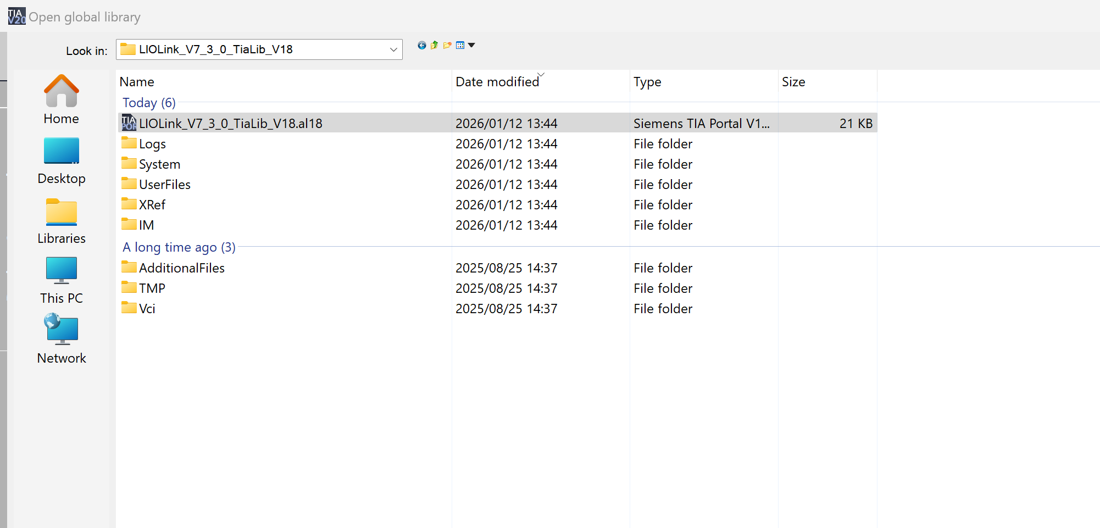
Task: Select the AdditionalFiles folder
Action: click(x=181, y=268)
